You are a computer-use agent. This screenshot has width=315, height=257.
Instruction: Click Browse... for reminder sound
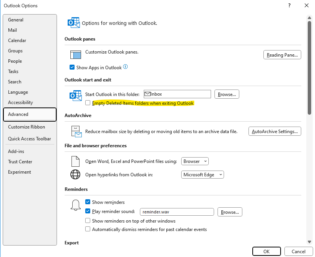[230, 212]
